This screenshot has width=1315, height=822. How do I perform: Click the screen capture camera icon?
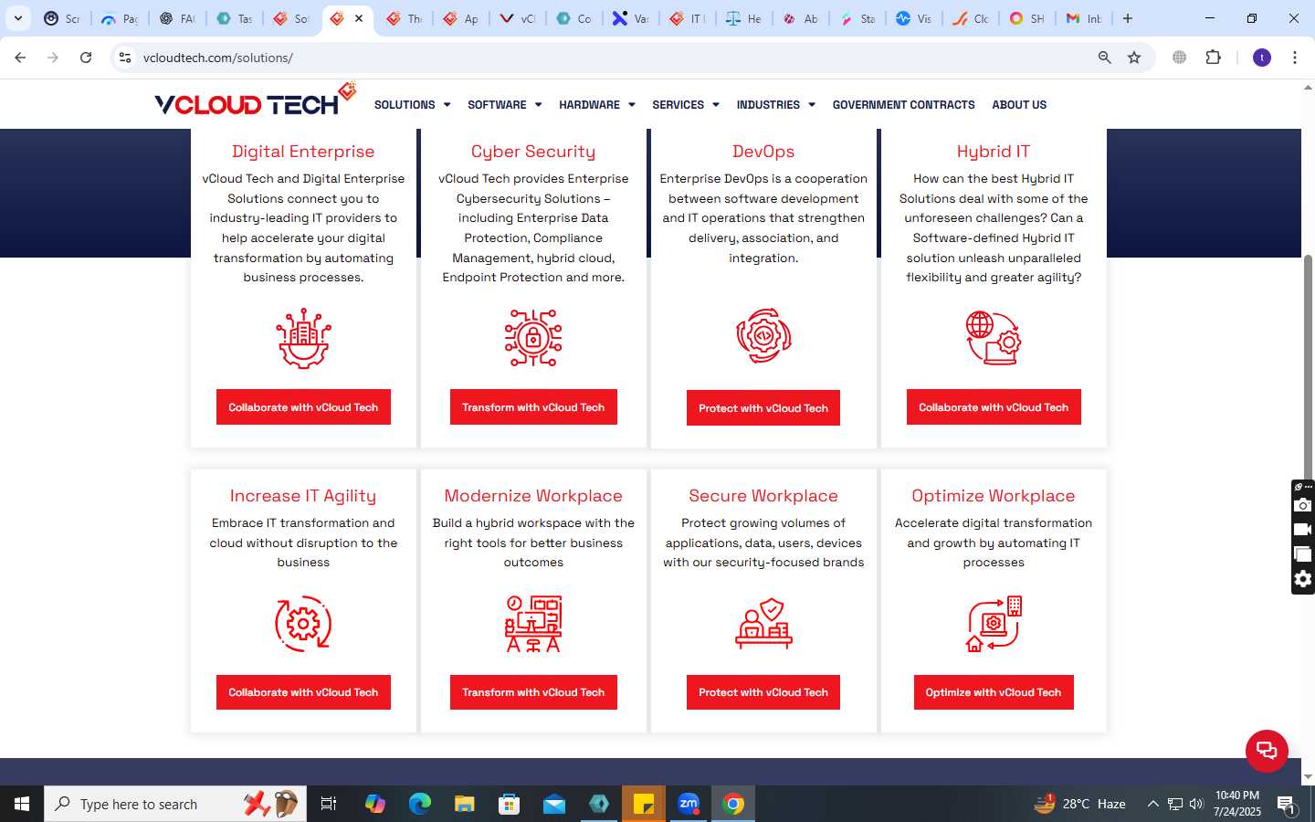coord(1303,505)
